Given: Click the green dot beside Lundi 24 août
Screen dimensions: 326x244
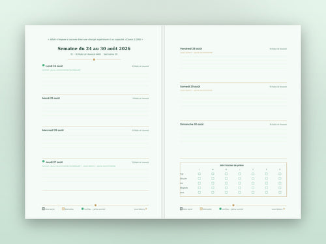Looking at the screenshot, I should 44,65.
